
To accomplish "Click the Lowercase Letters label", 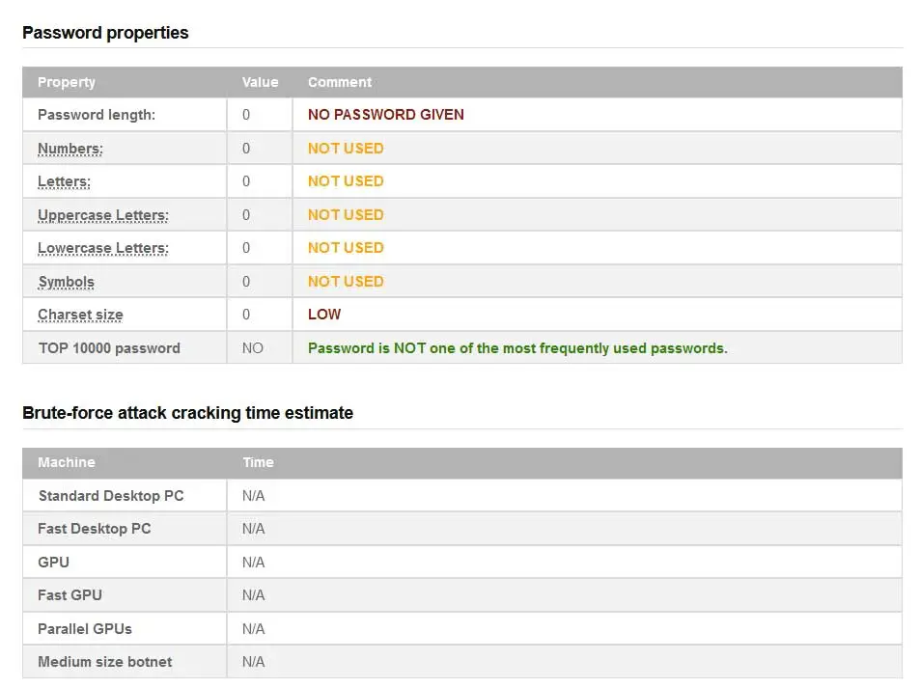I will 102,248.
